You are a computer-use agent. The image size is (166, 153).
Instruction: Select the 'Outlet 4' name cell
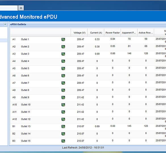pos(25,61)
